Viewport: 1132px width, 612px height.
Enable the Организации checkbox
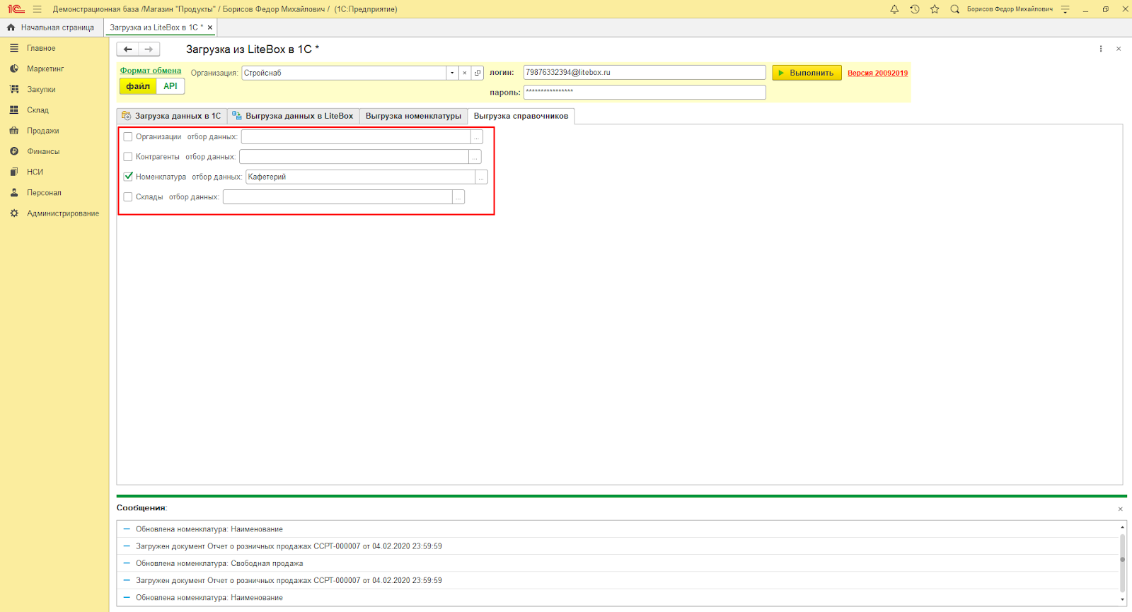coord(128,137)
